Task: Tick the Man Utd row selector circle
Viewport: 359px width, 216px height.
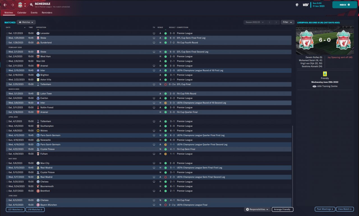Action: [7, 61]
